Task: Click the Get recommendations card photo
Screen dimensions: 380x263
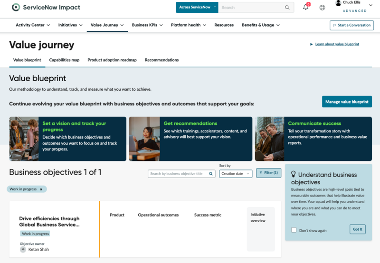Action: pyautogui.click(x=144, y=139)
